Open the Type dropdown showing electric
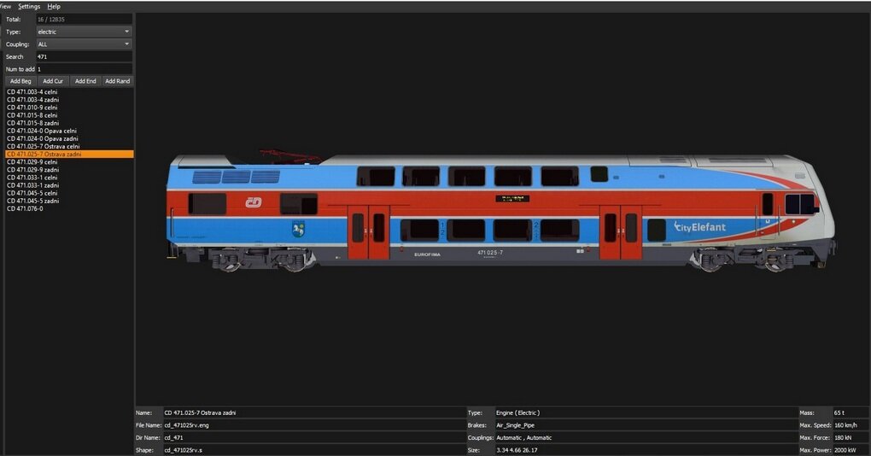Viewport: 871px width, 456px height. [x=84, y=32]
